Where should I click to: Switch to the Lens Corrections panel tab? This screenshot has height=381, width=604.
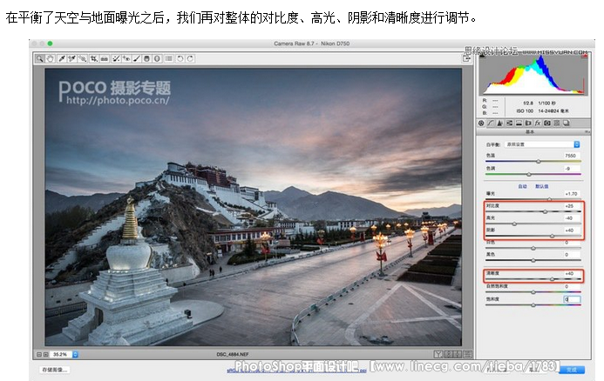point(528,123)
